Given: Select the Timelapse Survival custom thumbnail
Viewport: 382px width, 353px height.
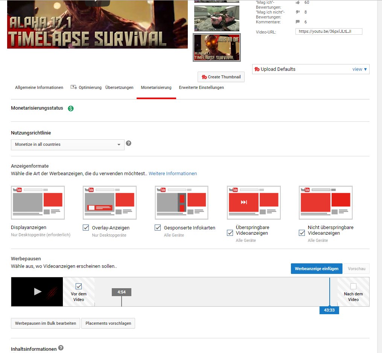Looking at the screenshot, I should pos(217,47).
